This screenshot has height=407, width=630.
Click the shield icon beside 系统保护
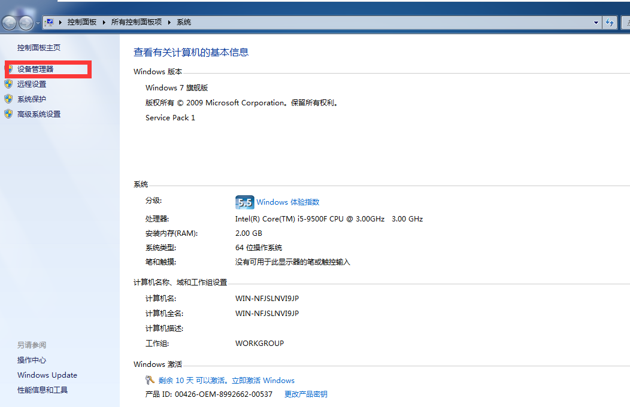click(8, 99)
